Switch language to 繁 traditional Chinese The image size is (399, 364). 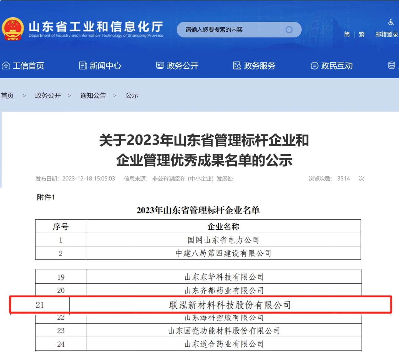point(362,34)
